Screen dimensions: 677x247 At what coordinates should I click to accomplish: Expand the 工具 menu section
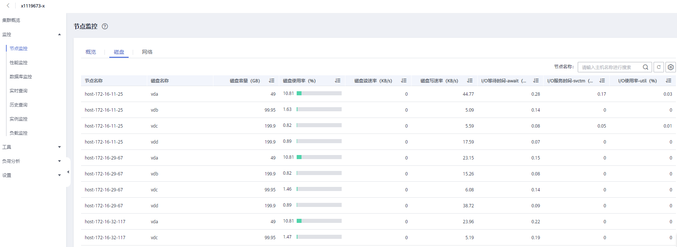click(59, 147)
